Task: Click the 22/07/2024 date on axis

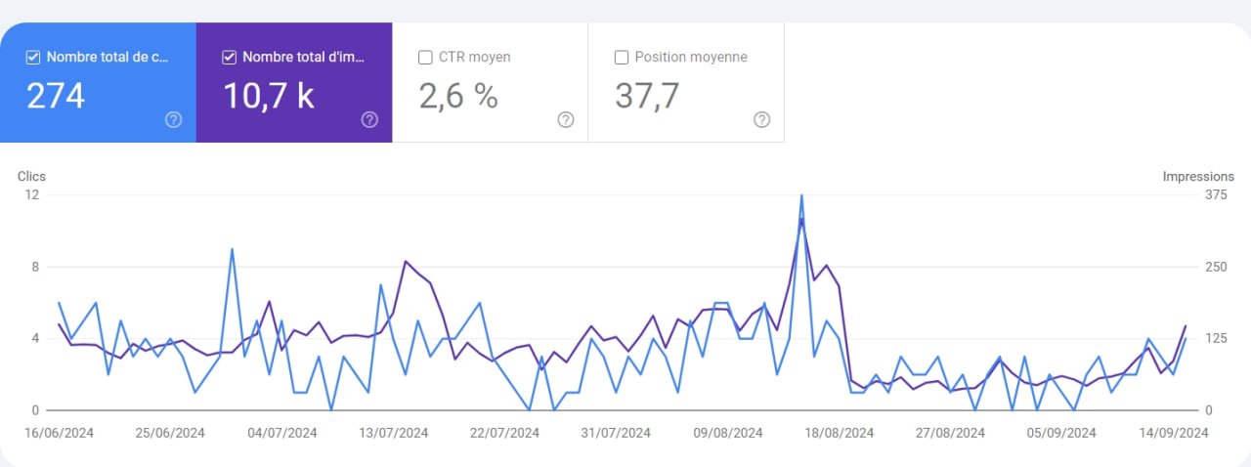Action: coord(504,433)
